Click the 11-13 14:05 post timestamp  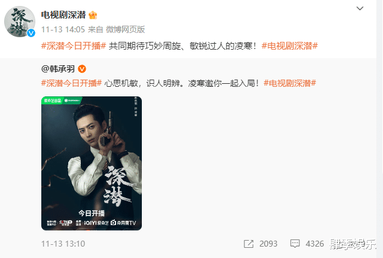[63, 29]
